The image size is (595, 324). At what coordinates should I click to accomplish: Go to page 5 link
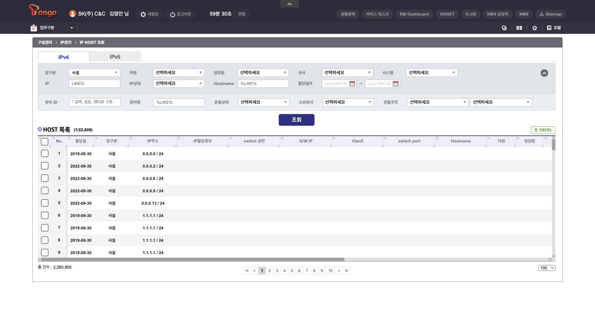coord(292,271)
